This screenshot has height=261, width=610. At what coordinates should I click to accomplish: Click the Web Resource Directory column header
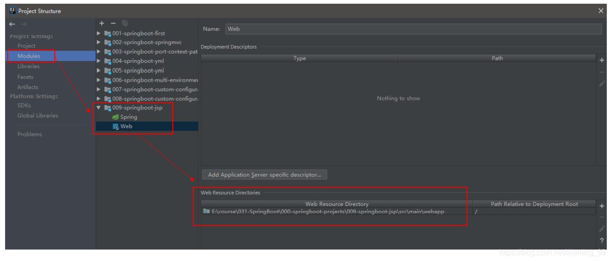coord(337,204)
